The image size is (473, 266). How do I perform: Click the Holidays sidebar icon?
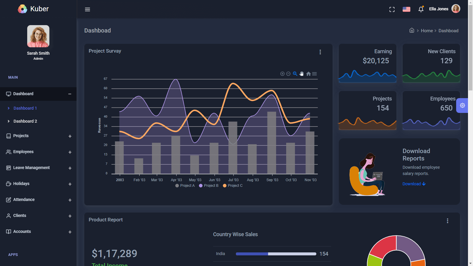click(9, 184)
